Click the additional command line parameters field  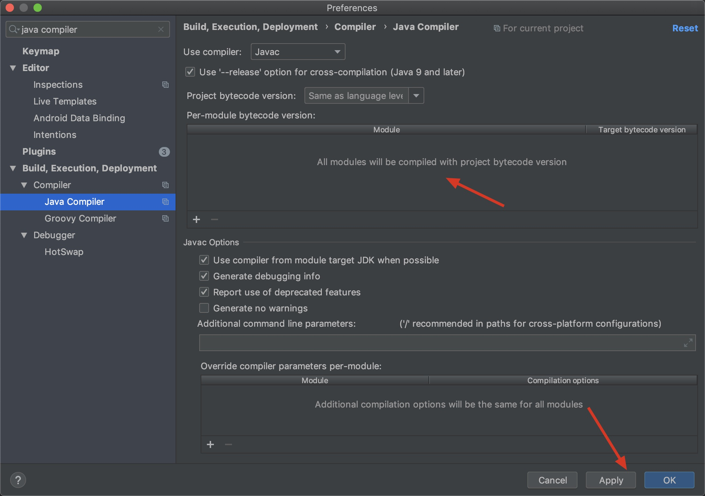click(x=439, y=343)
